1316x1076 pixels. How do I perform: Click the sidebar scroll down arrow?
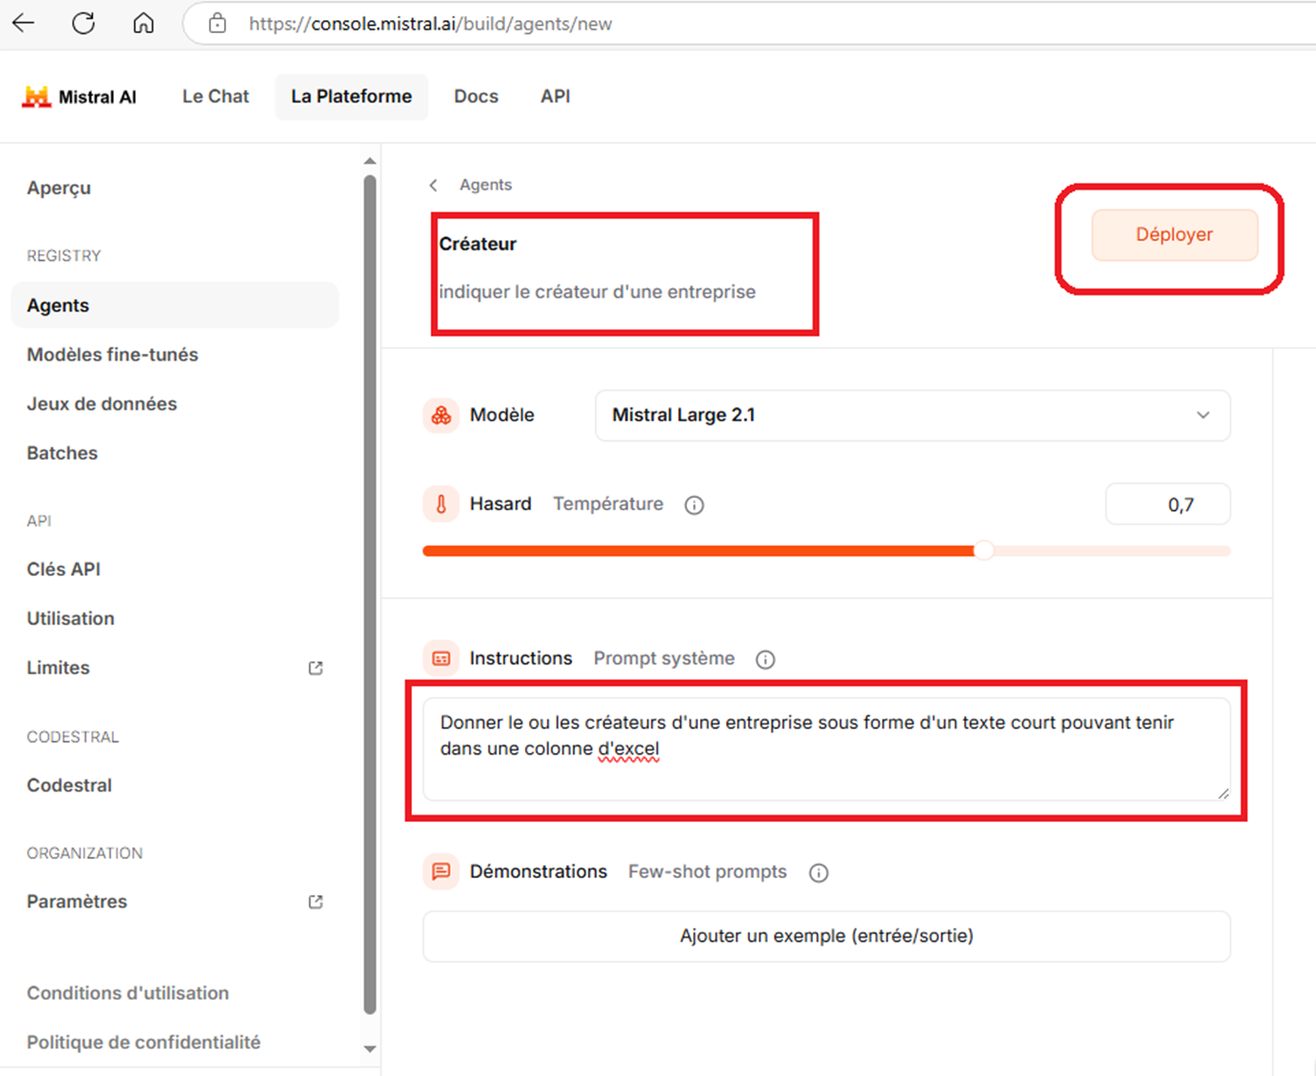(370, 1049)
